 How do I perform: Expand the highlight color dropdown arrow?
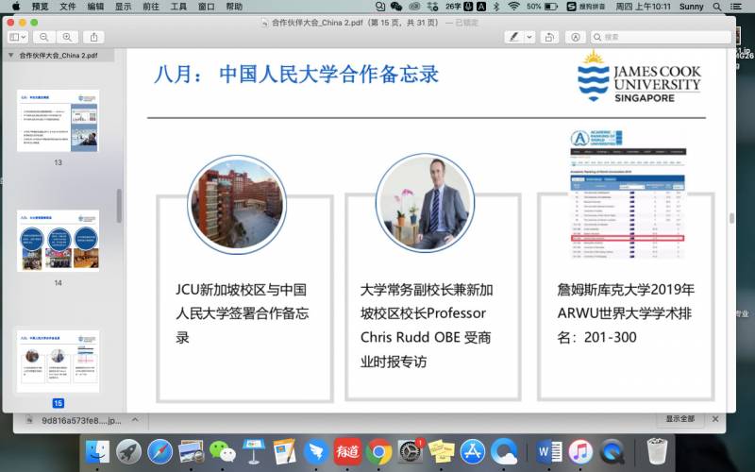(528, 37)
